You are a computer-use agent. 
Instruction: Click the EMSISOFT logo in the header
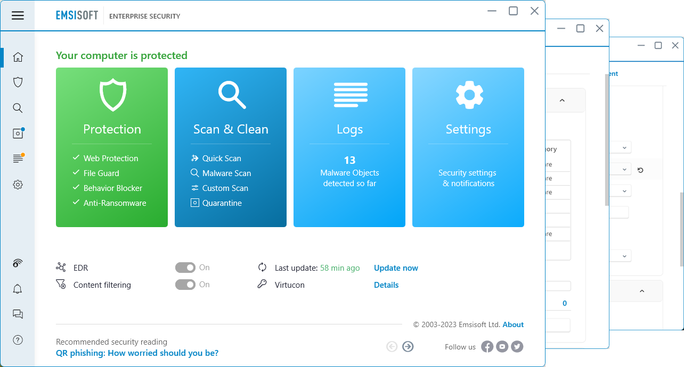pyautogui.click(x=77, y=15)
